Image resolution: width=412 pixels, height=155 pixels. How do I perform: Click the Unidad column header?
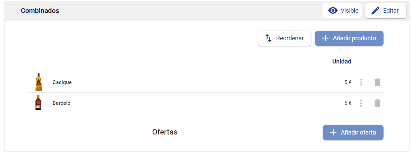342,61
